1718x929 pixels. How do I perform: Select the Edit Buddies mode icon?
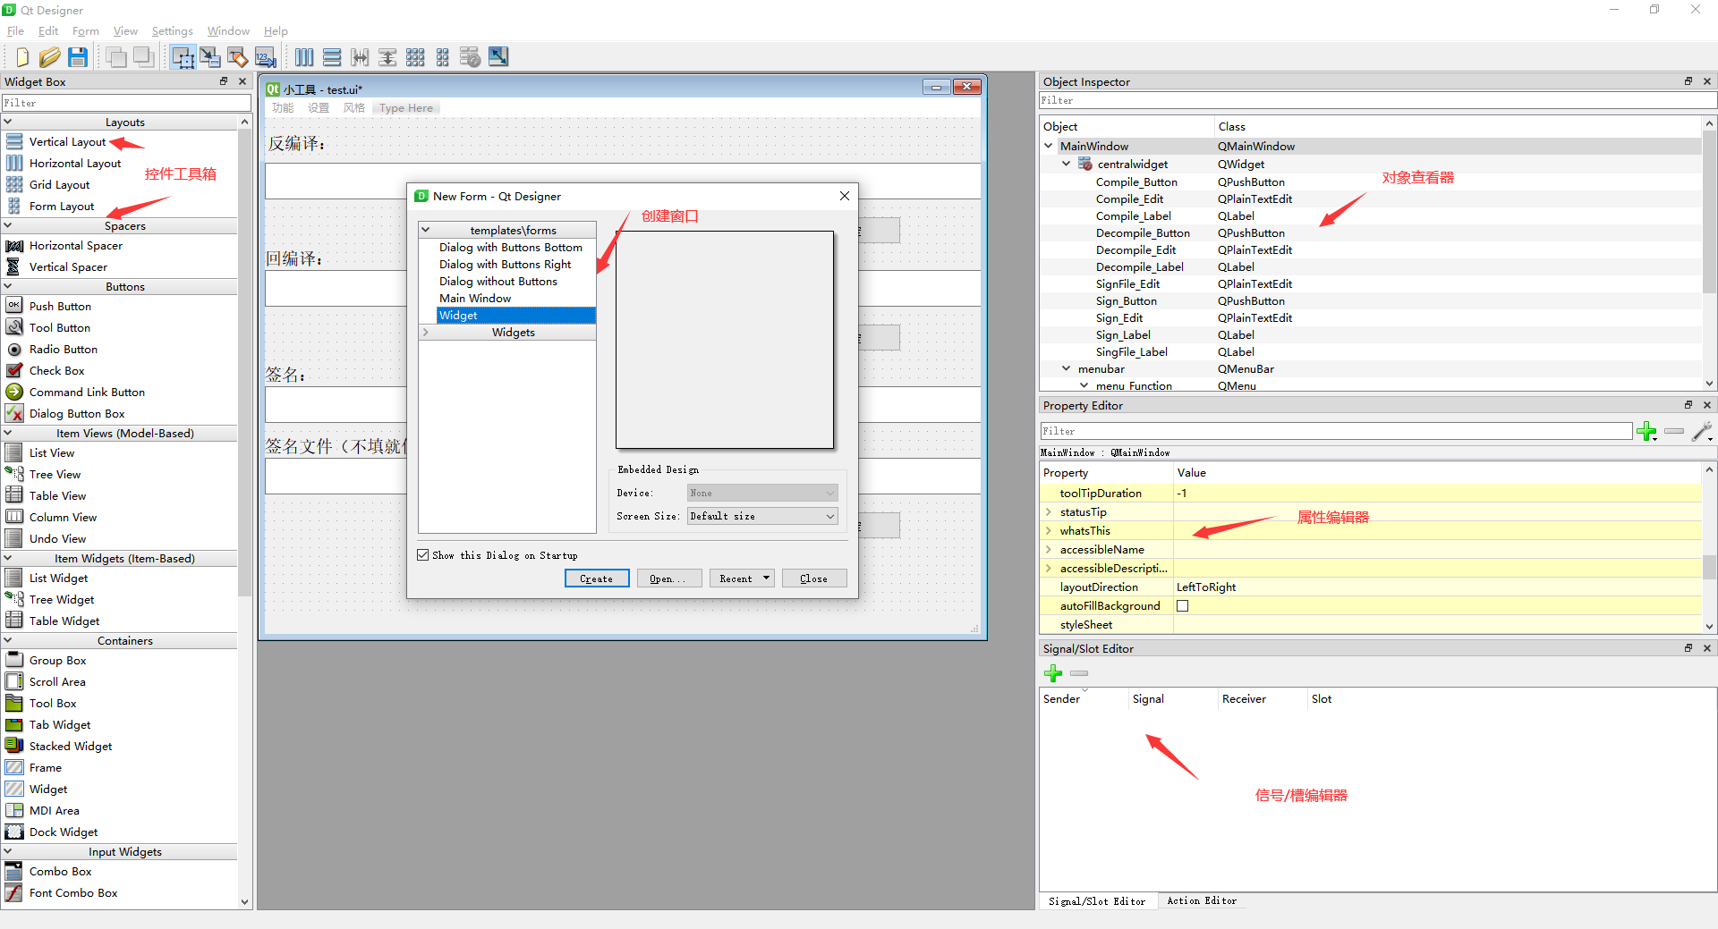click(238, 57)
